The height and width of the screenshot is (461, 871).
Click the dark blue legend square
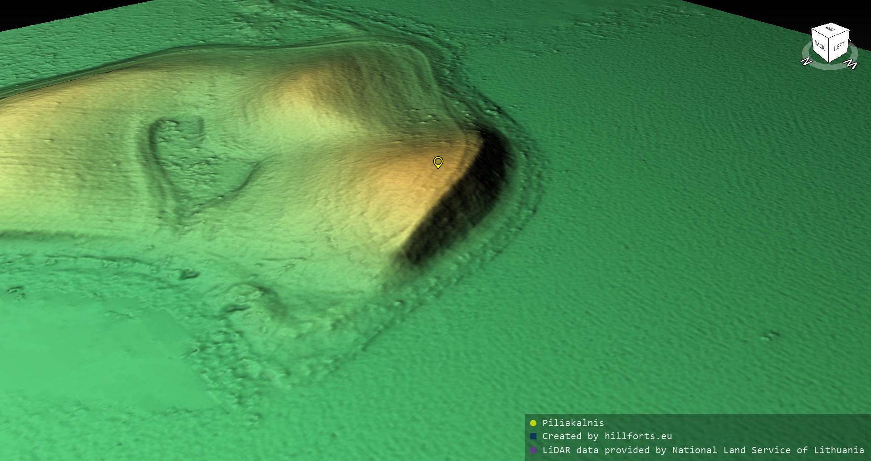coord(533,436)
